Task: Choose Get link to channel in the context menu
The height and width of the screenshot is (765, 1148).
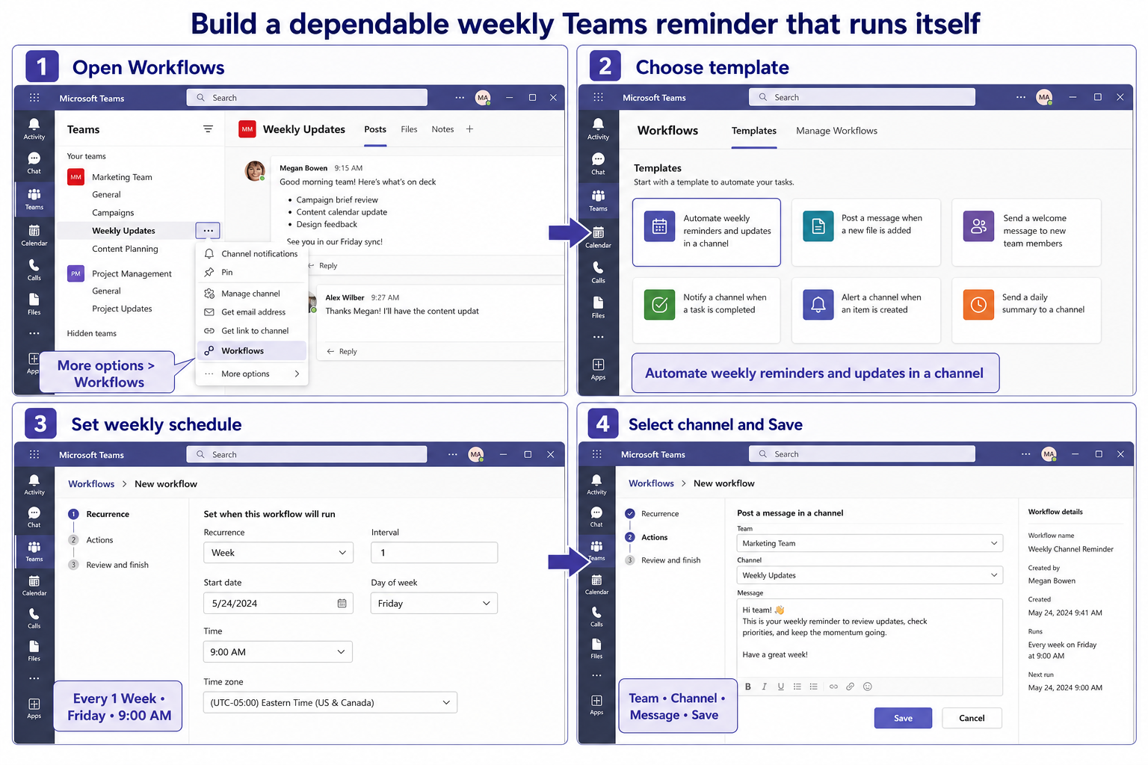Action: (x=252, y=331)
